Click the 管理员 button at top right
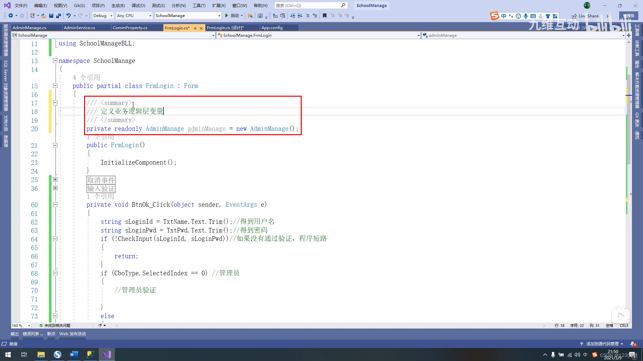 629,16
